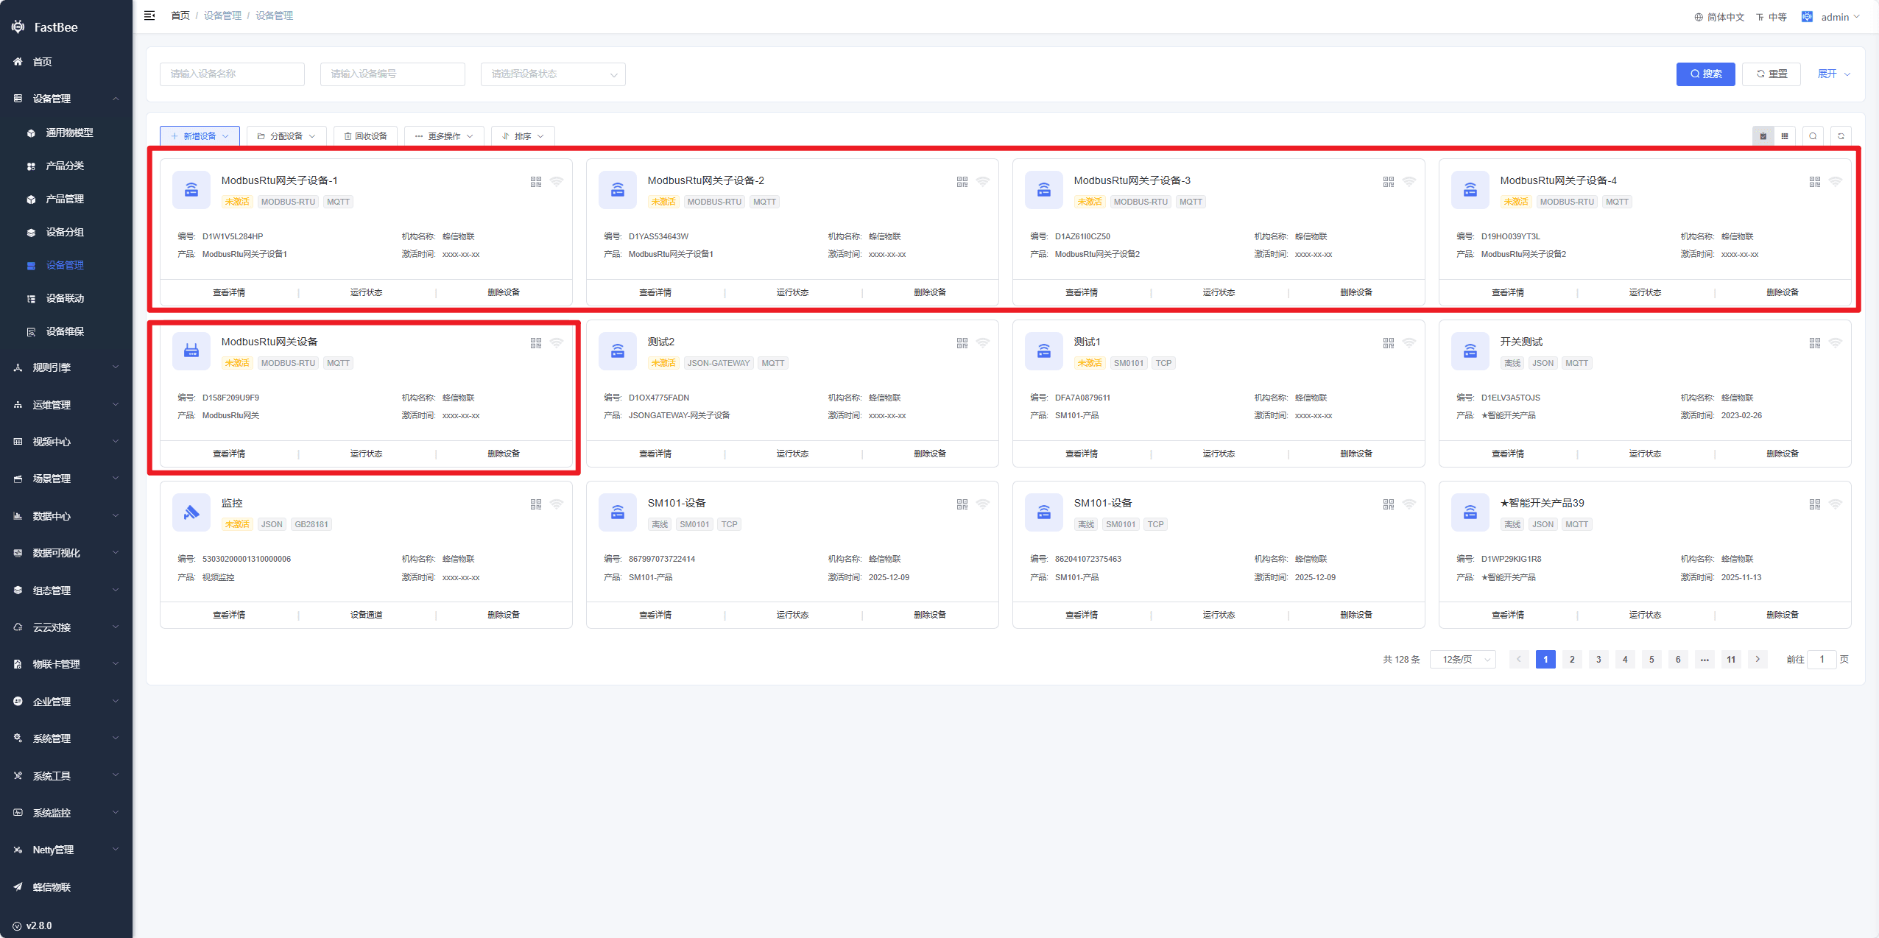Collapse sidebar with the hamburger toggle icon
Image resolution: width=1879 pixels, height=938 pixels.
[x=149, y=15]
